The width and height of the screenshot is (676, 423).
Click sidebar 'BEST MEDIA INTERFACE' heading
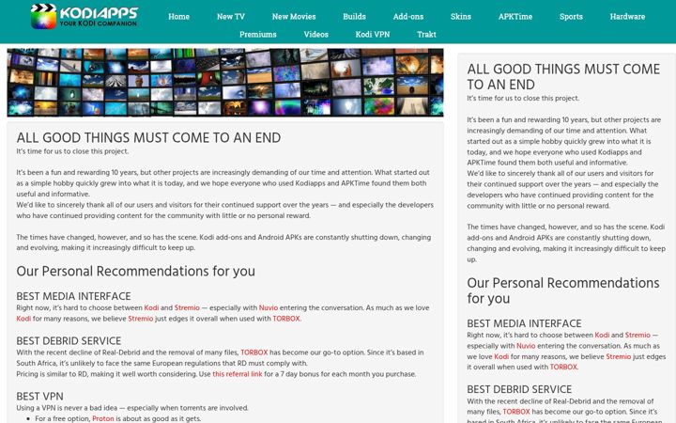(524, 323)
